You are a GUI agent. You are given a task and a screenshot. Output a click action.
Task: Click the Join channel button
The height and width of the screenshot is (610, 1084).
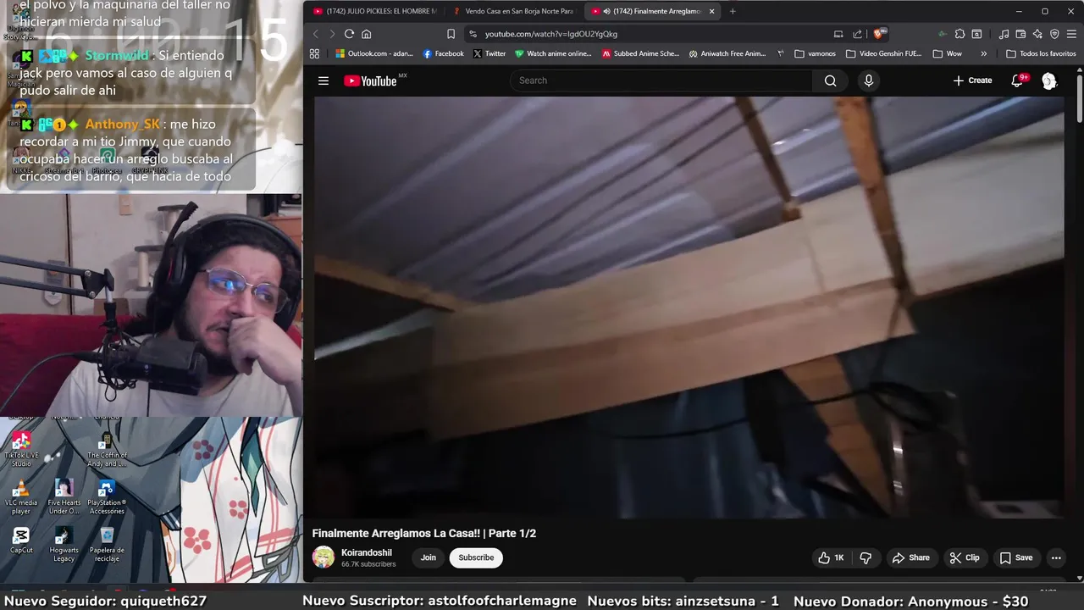pyautogui.click(x=429, y=557)
